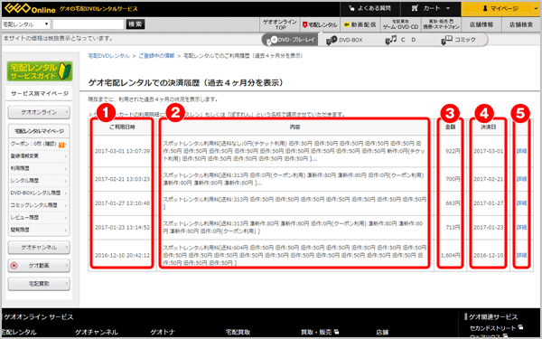The width and height of the screenshot is (542, 339).
Task: Click the 金額 column header
Action: pyautogui.click(x=450, y=127)
